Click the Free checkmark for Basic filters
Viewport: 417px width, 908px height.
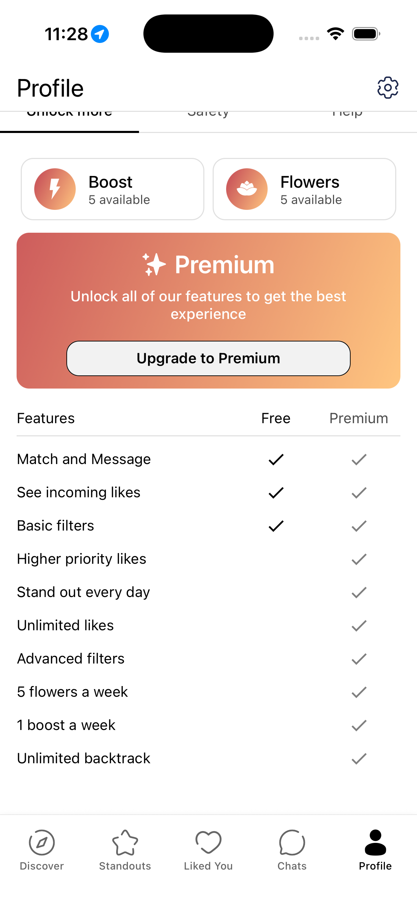pos(276,525)
